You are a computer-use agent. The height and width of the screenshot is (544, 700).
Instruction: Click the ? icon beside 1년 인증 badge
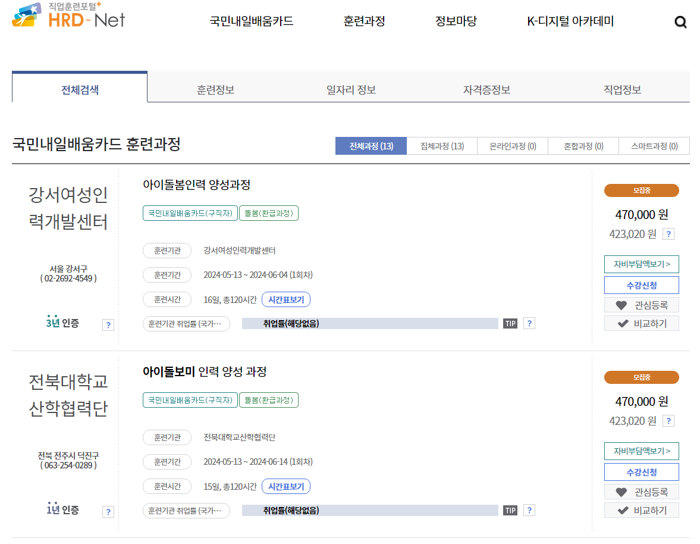coord(108,511)
